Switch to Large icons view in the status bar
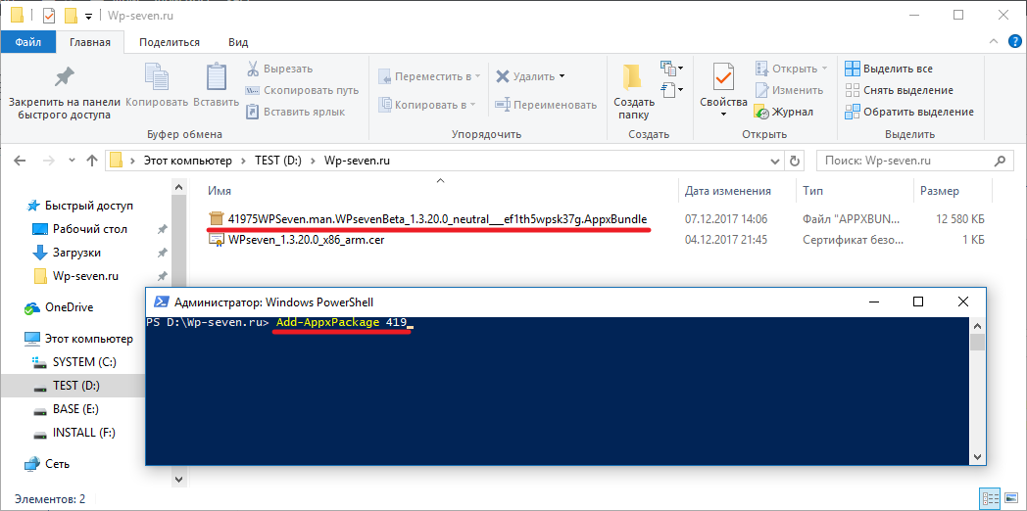1027x511 pixels. tap(1011, 498)
